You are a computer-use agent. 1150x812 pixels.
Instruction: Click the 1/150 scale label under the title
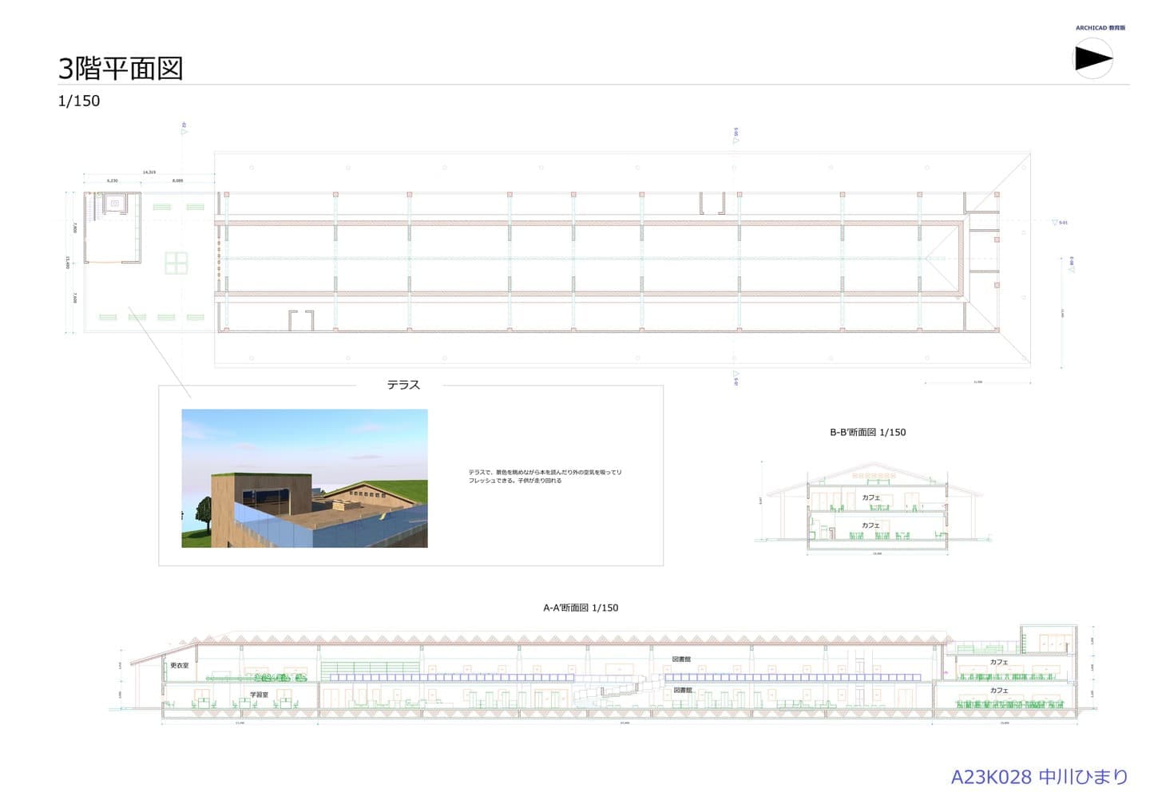[x=78, y=101]
